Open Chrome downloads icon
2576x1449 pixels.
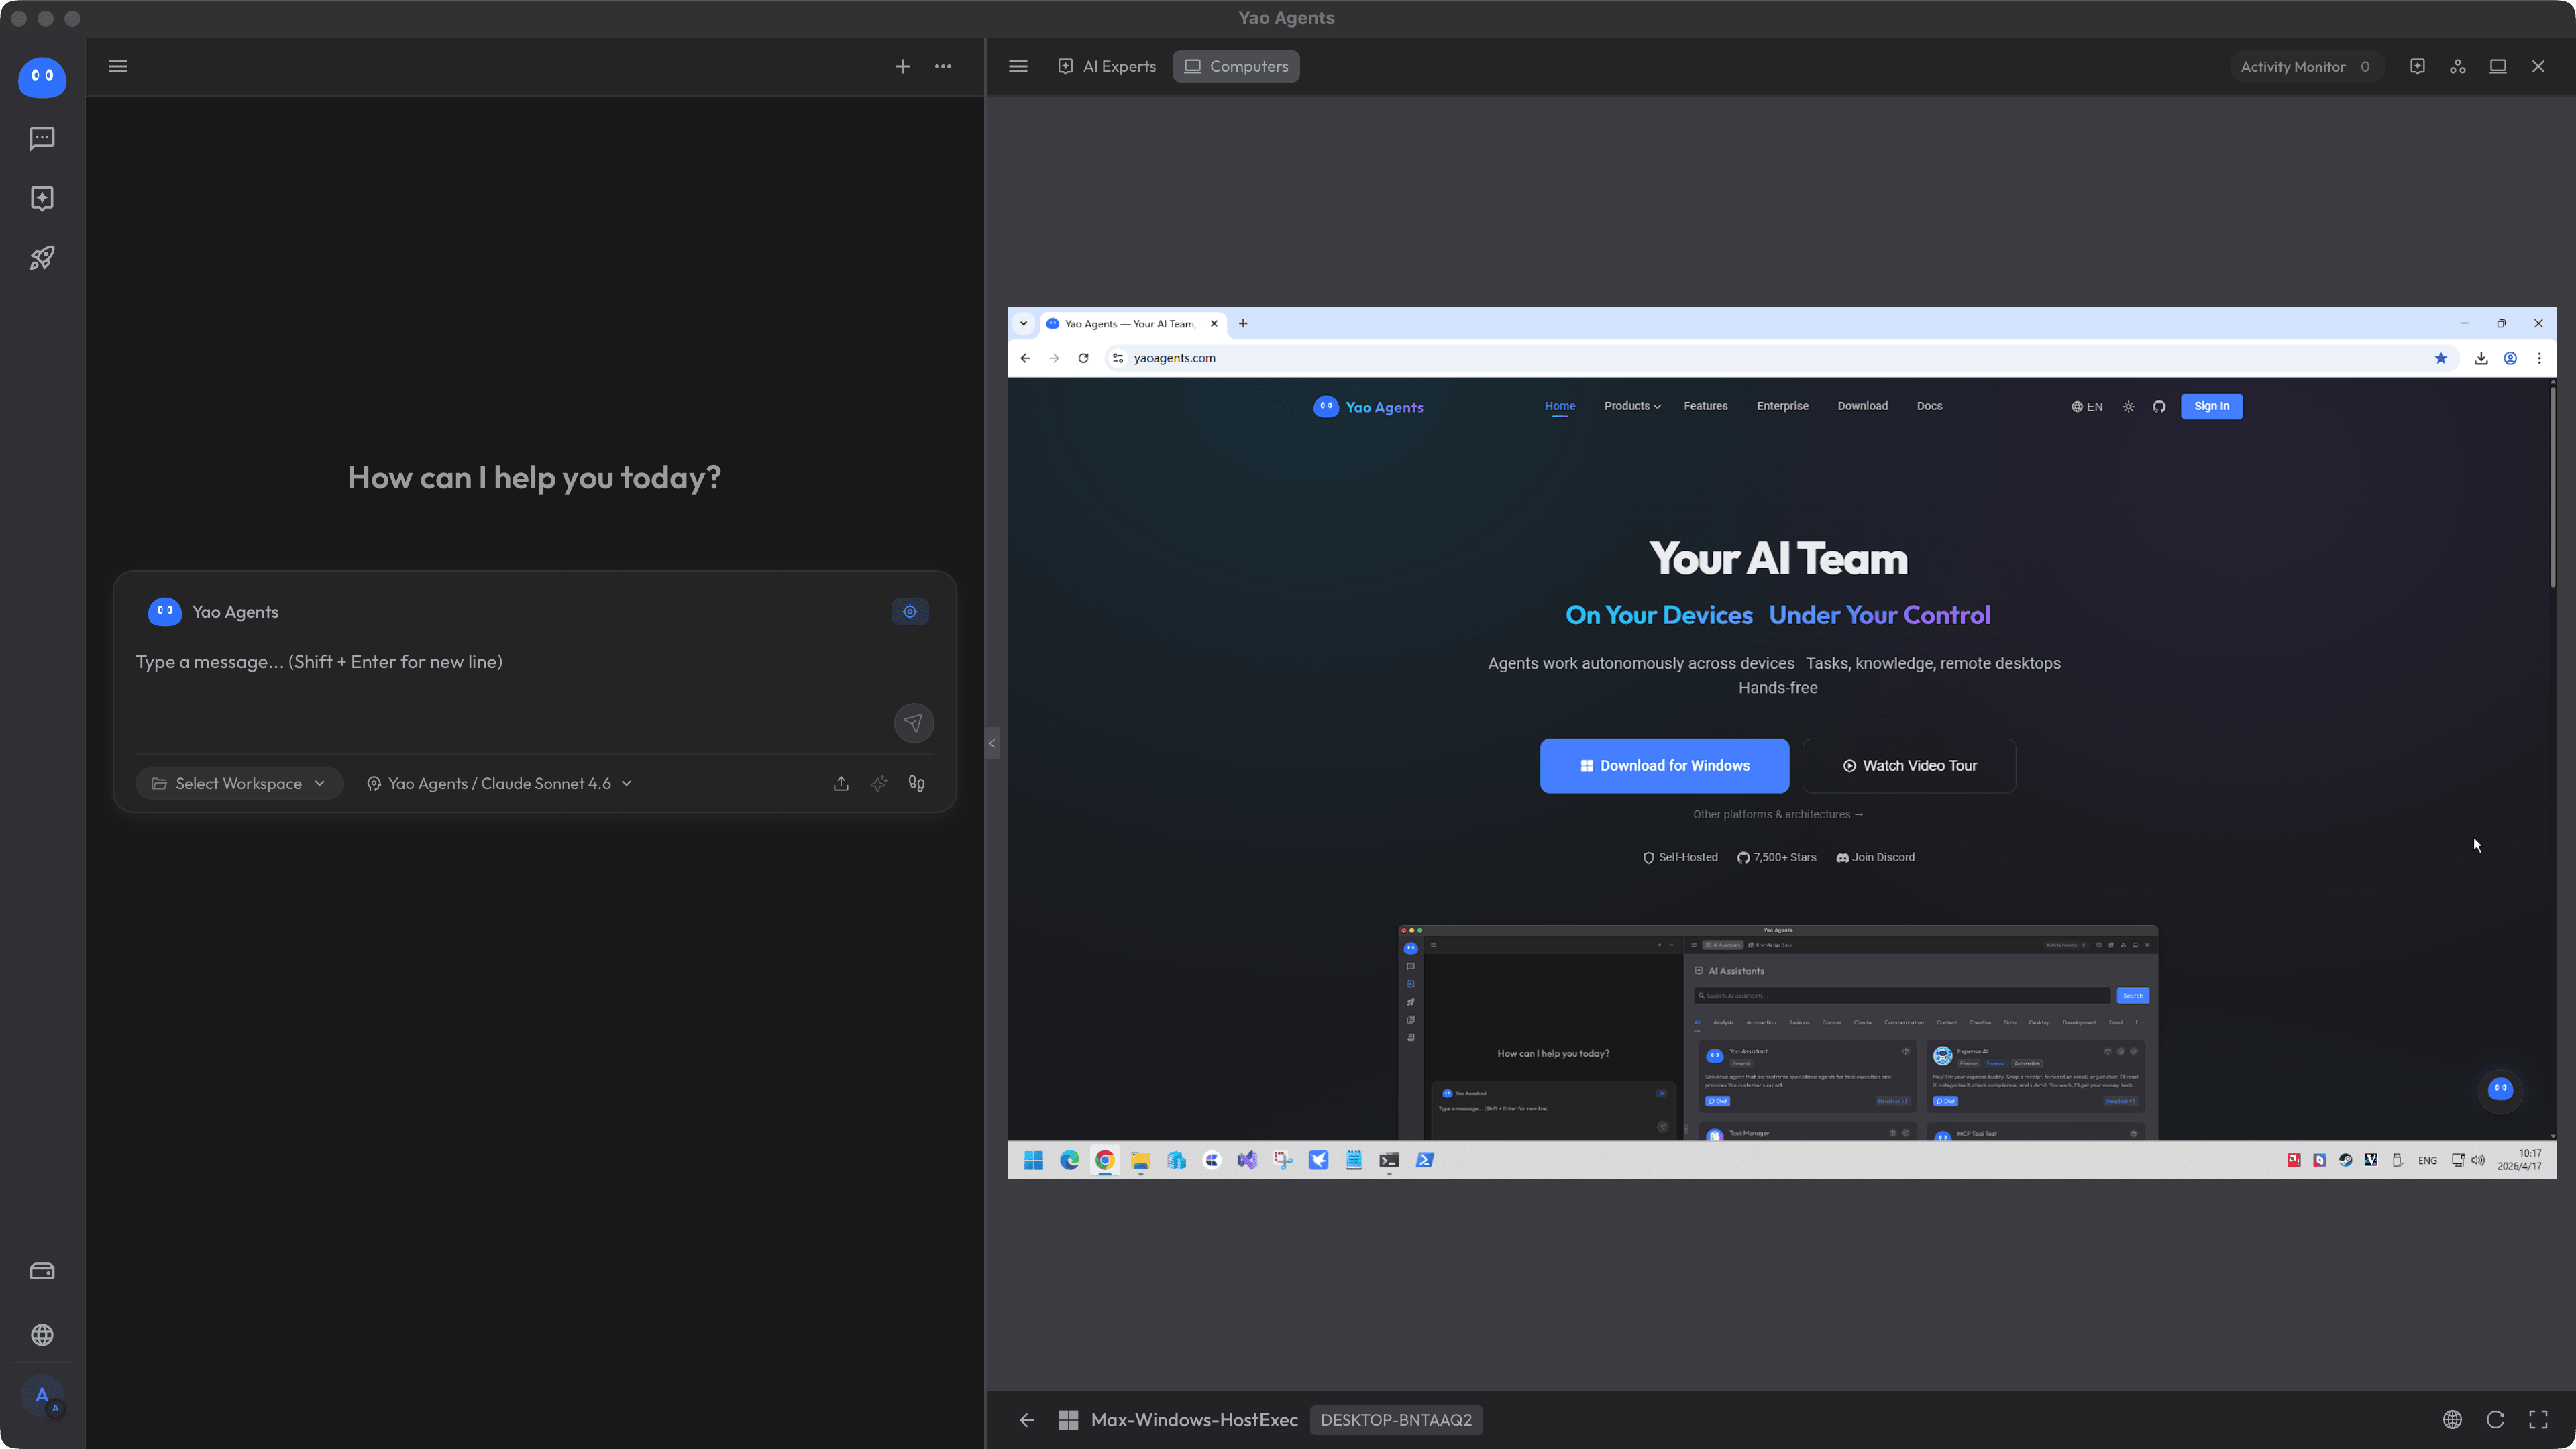tap(2481, 358)
